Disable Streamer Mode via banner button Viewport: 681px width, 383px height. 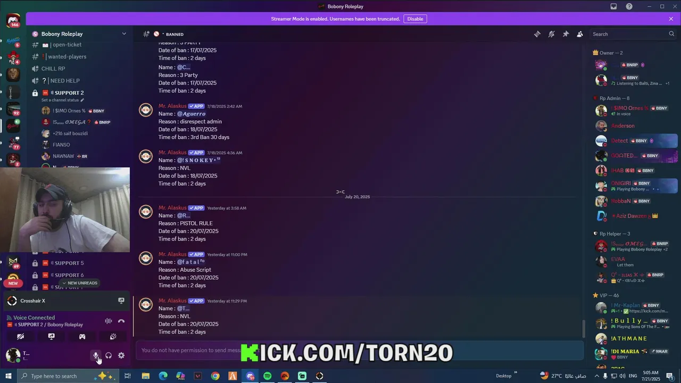(x=415, y=19)
